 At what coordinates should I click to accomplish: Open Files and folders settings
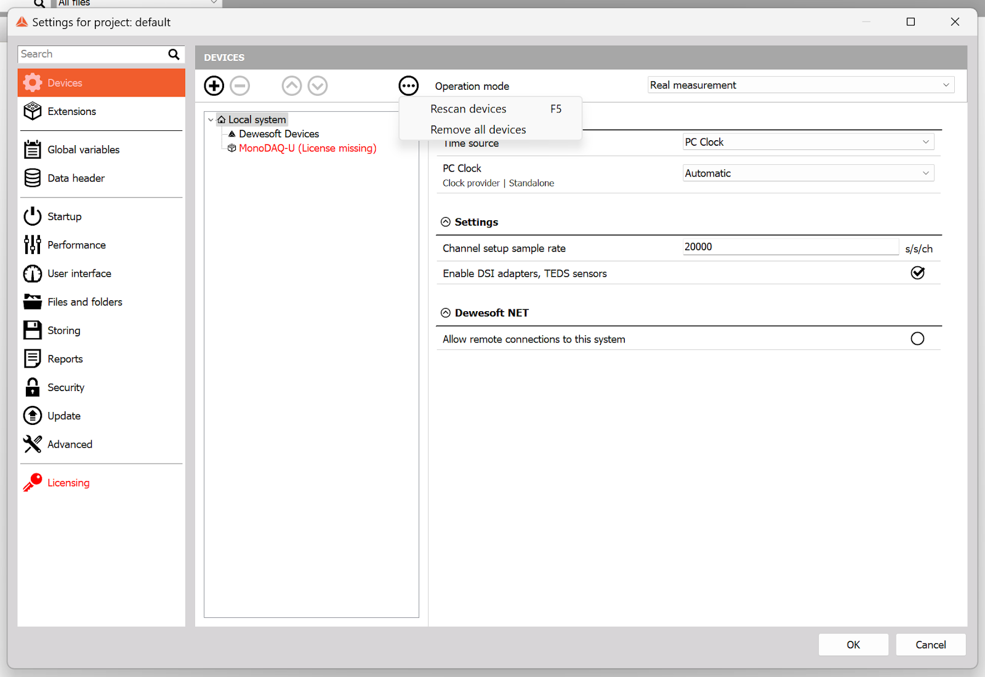[102, 302]
